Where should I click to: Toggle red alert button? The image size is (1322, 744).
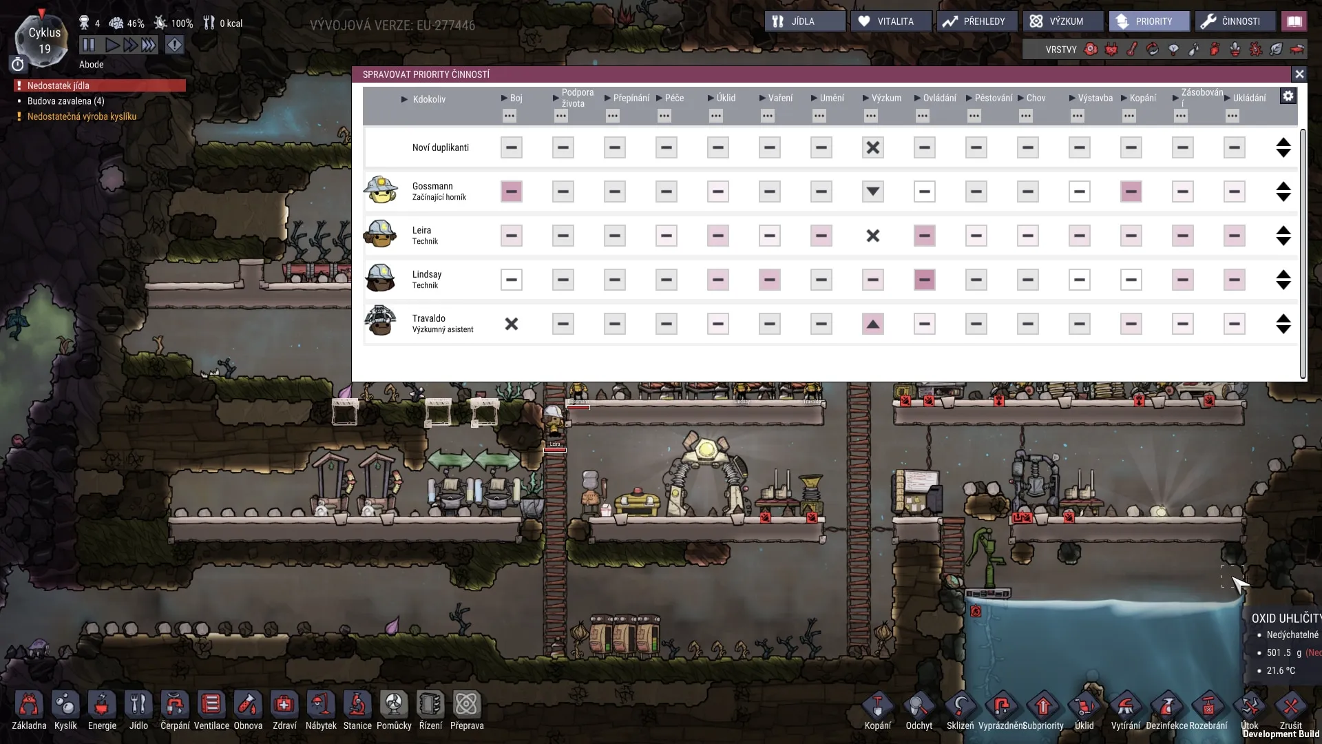tap(175, 45)
